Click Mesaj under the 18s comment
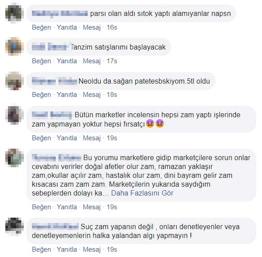The width and height of the screenshot is (262, 257). (x=92, y=95)
